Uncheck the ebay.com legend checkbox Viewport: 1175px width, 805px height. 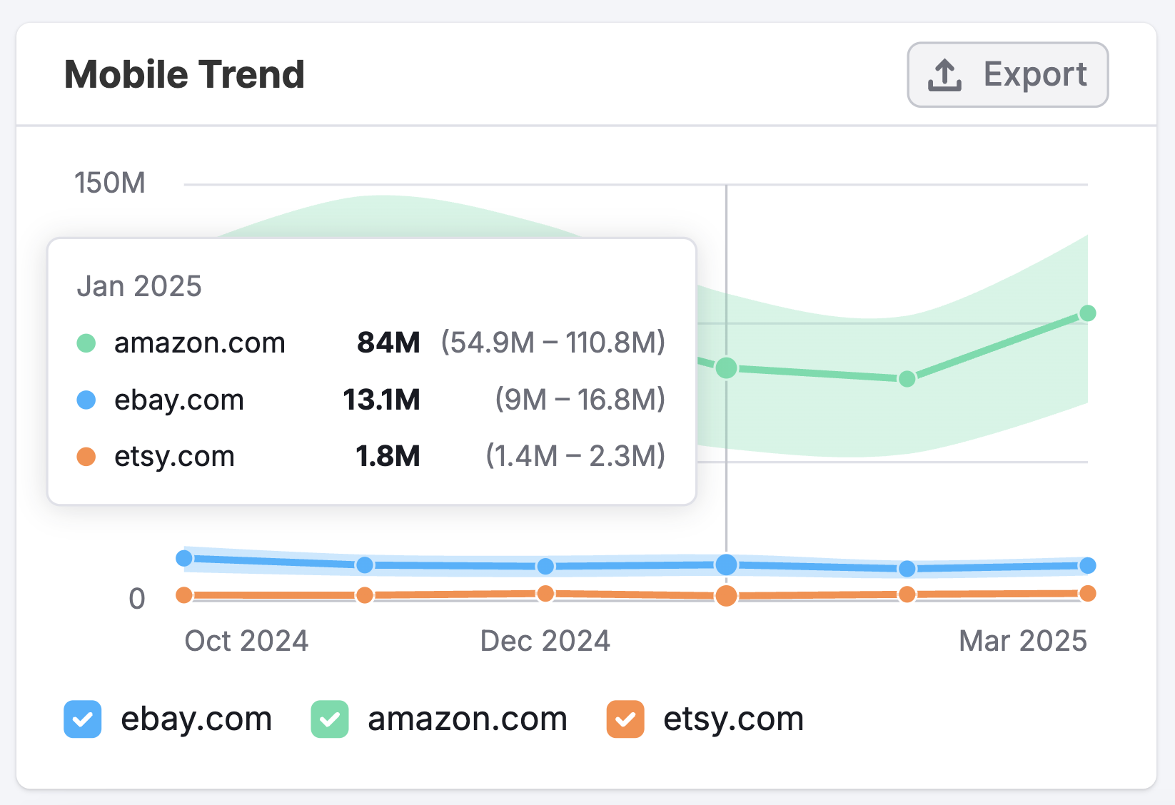(82, 719)
